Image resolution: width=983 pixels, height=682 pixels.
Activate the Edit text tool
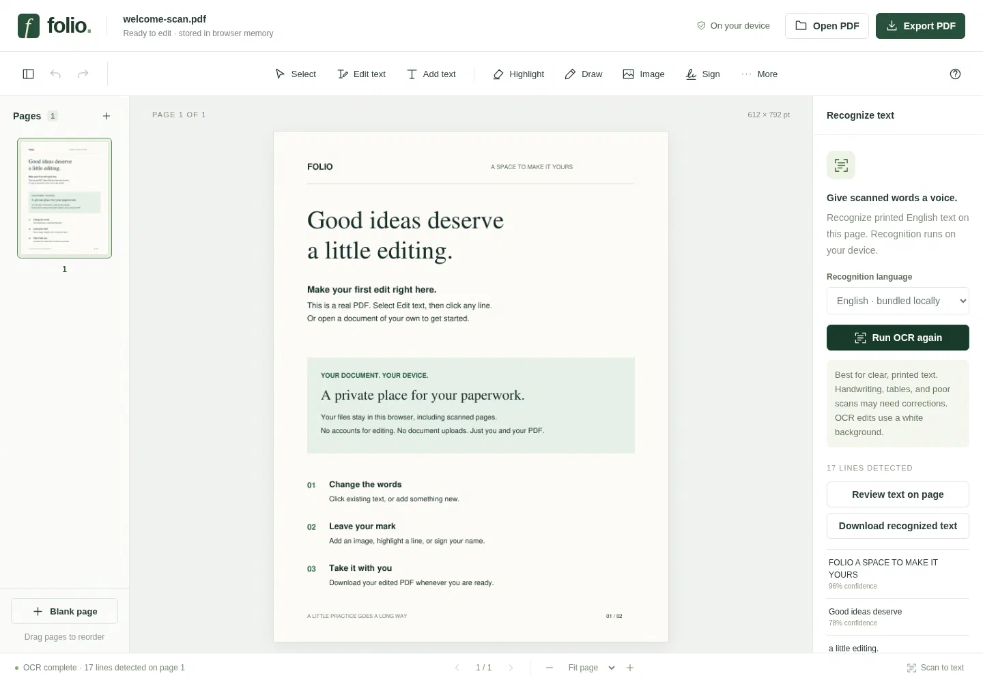tap(362, 74)
